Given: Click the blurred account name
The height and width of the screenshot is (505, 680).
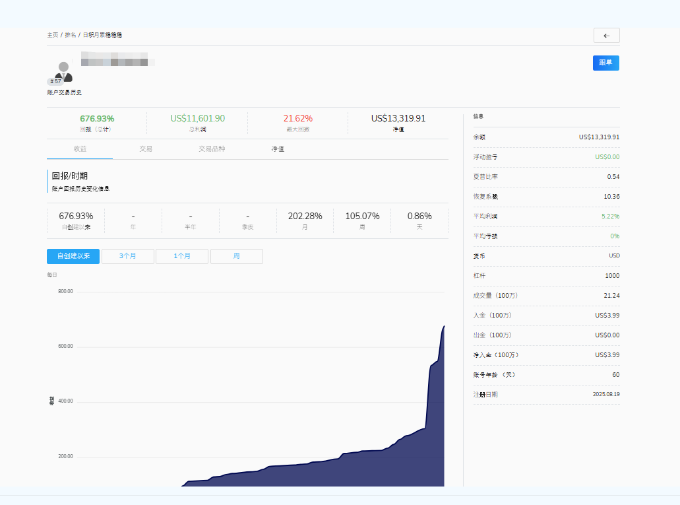Looking at the screenshot, I should point(117,59).
